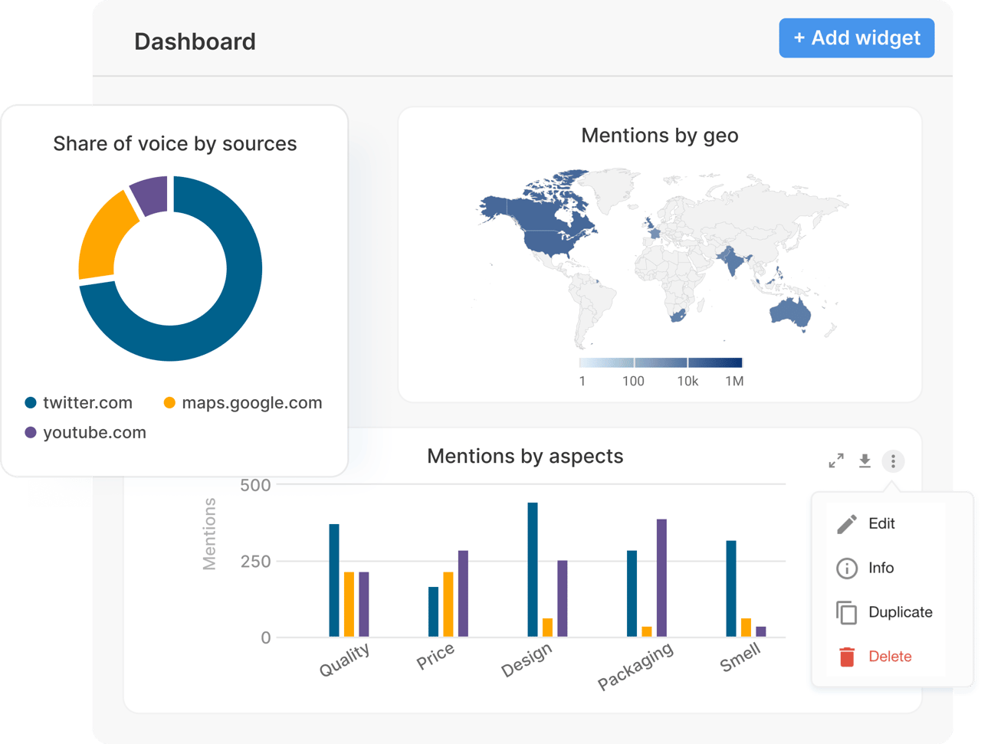
Task: Click the tallest blue bar for Design
Action: coord(533,569)
